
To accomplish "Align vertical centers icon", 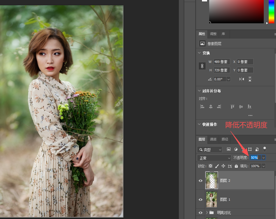I will click(241, 107).
